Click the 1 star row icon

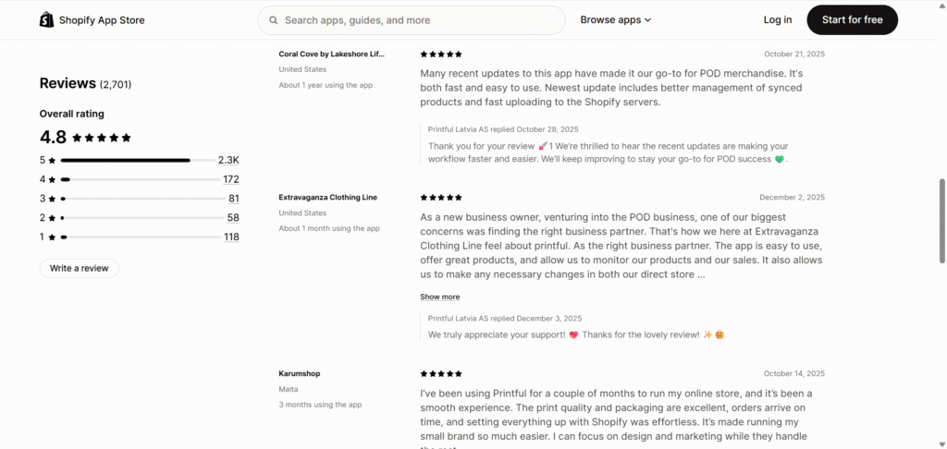point(52,237)
